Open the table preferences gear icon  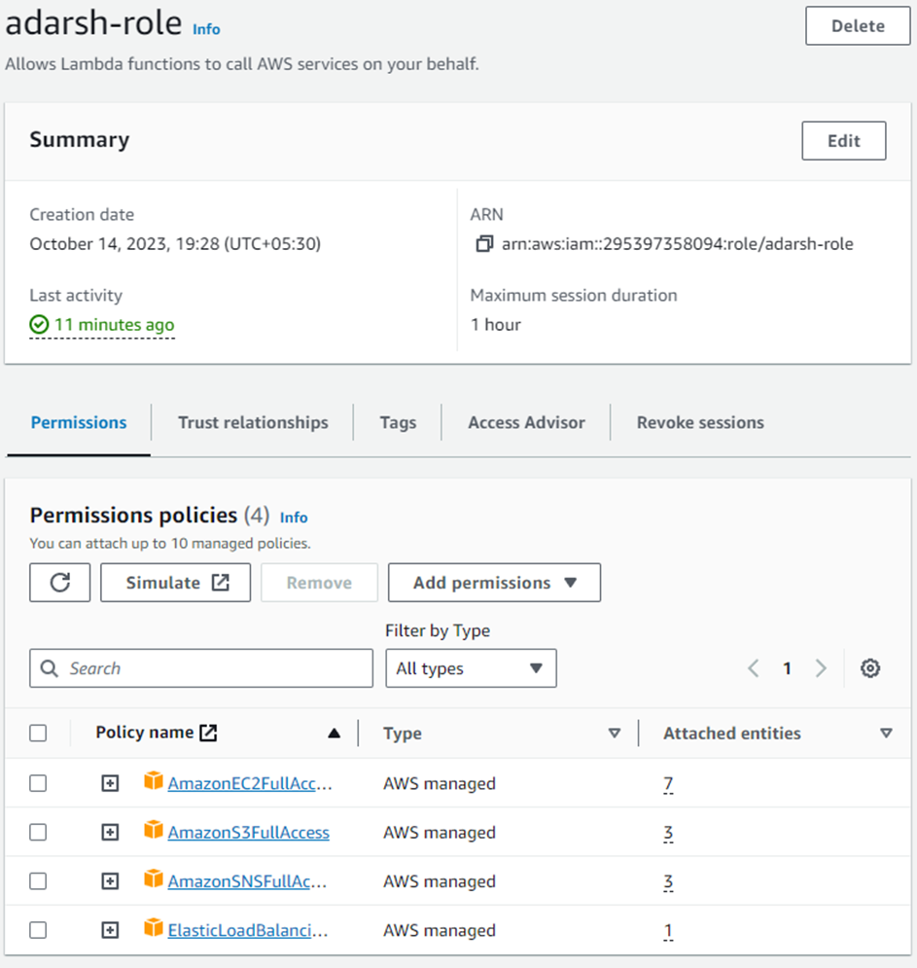tap(870, 668)
